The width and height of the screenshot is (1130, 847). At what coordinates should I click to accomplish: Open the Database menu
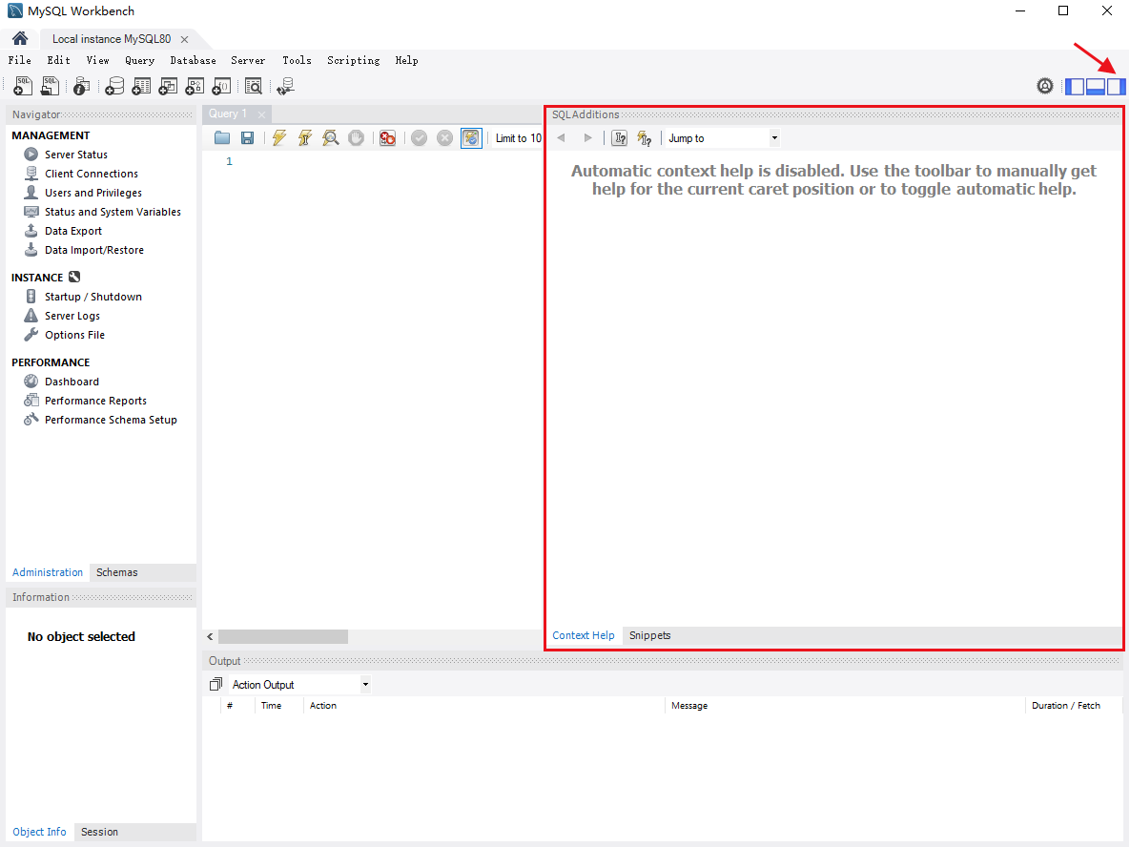[x=193, y=60]
